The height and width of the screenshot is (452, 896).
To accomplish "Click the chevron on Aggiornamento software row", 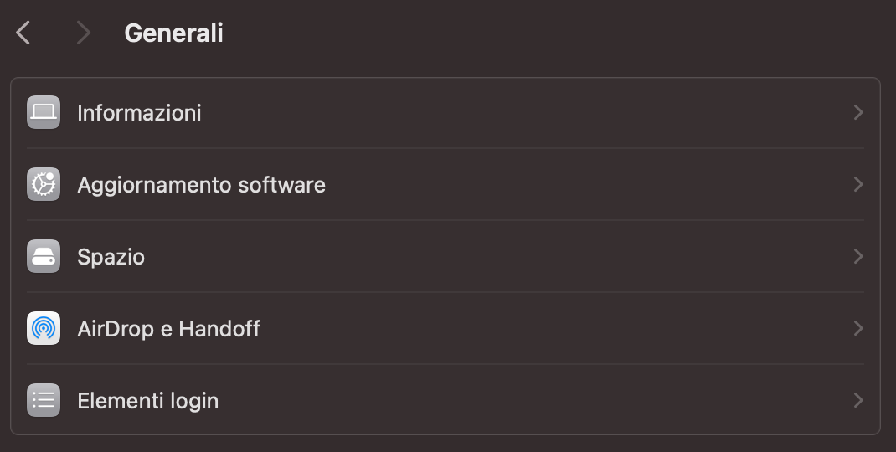I will pos(857,184).
